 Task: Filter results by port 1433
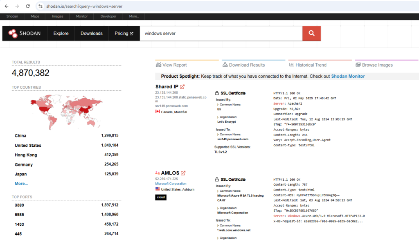pos(67,224)
